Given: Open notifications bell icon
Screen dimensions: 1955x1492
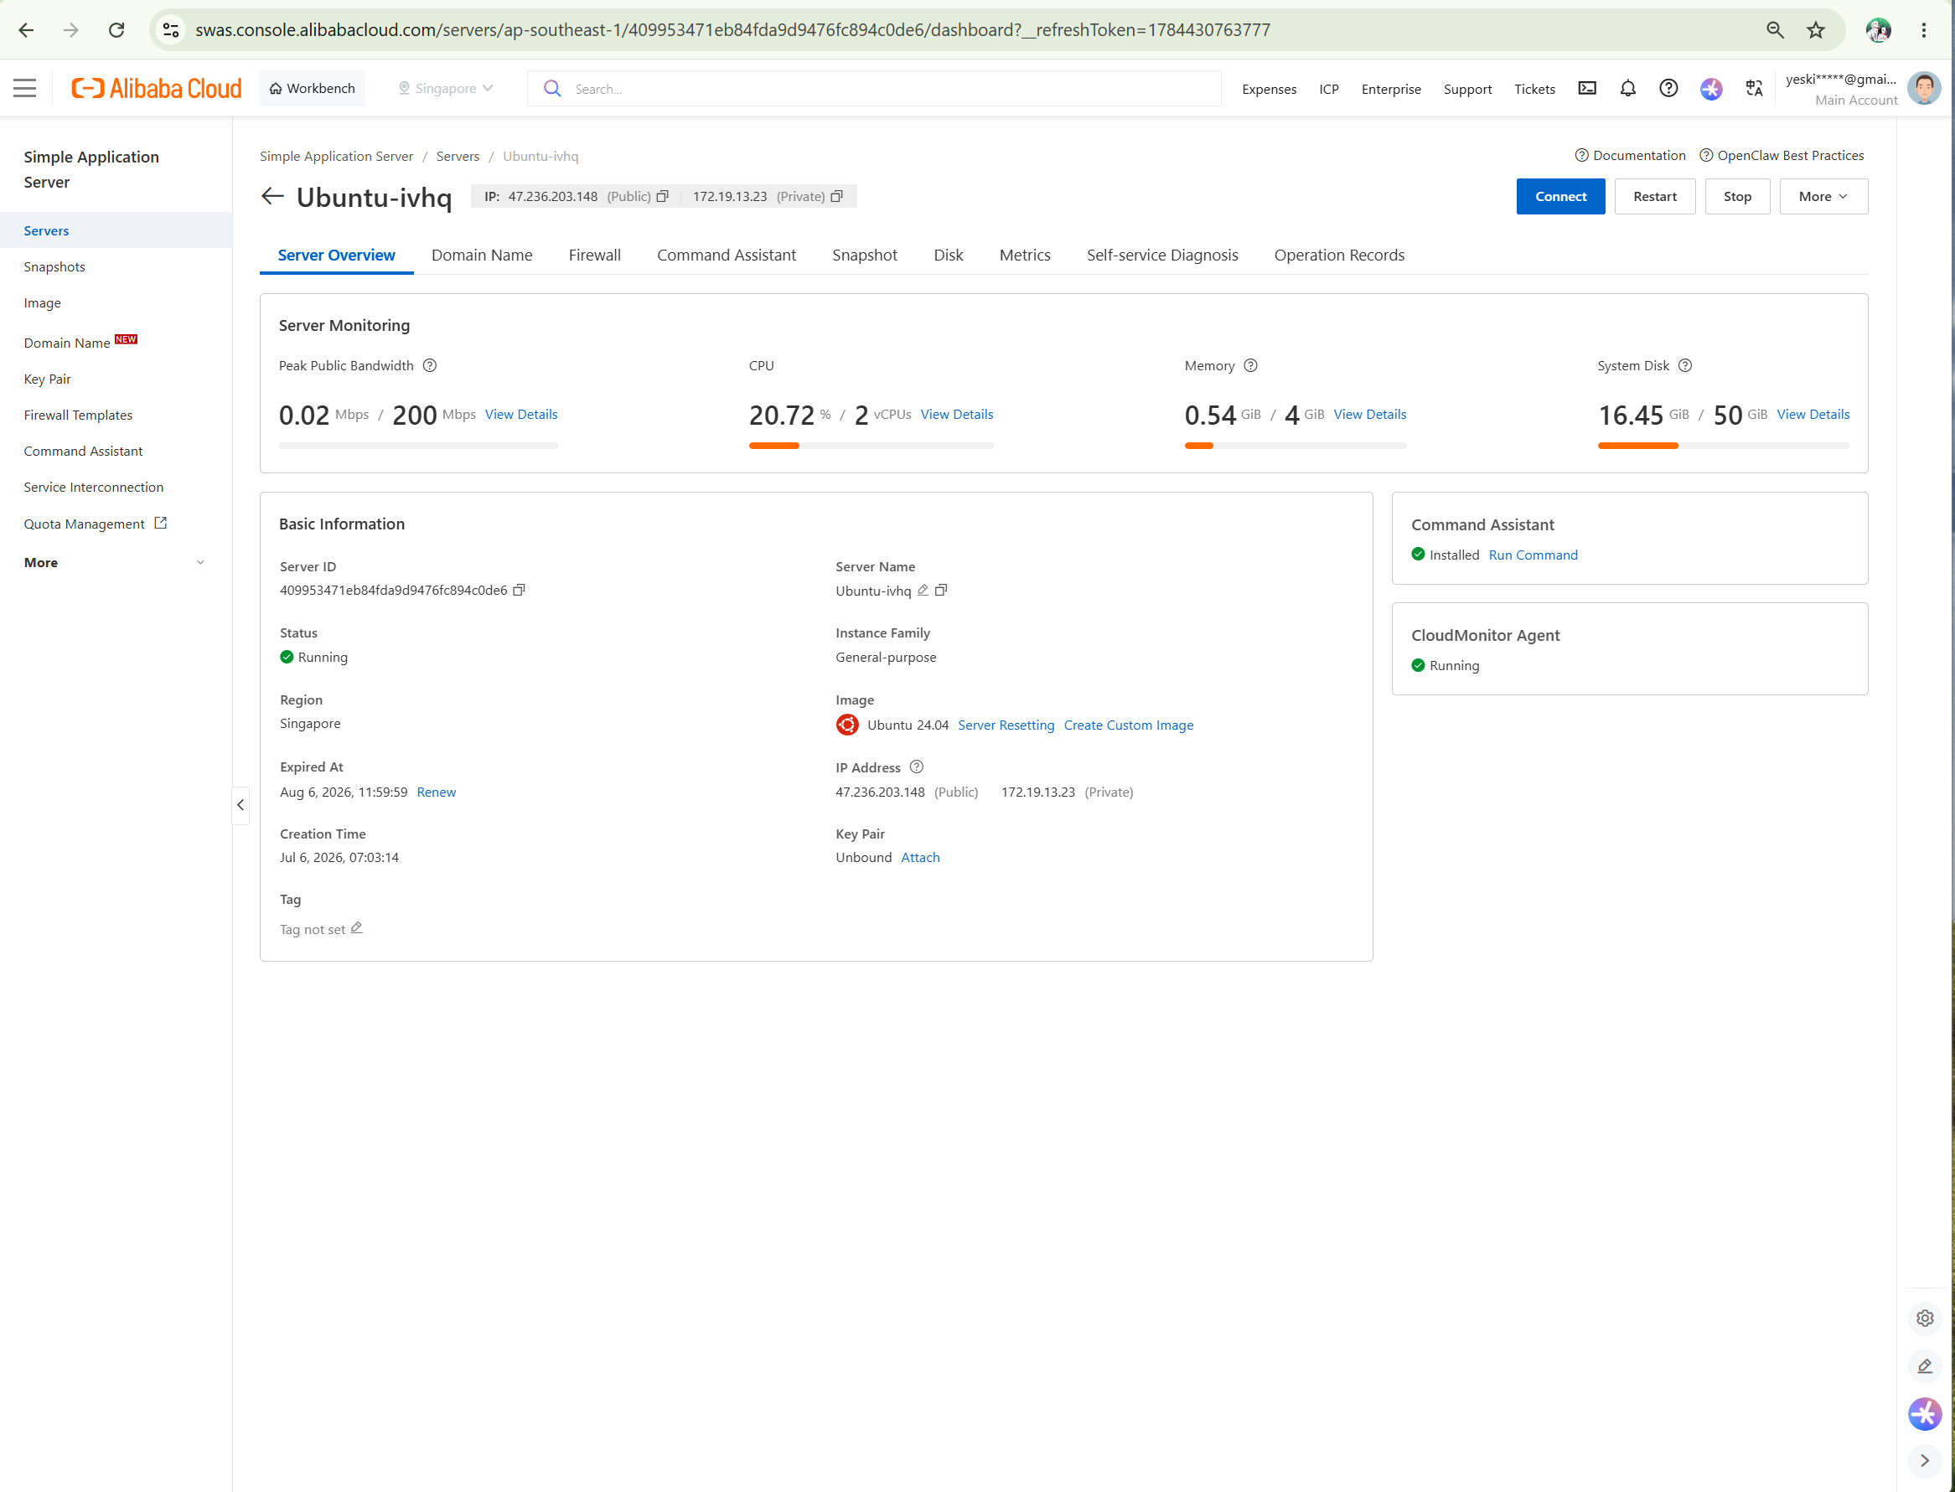Looking at the screenshot, I should (x=1627, y=88).
